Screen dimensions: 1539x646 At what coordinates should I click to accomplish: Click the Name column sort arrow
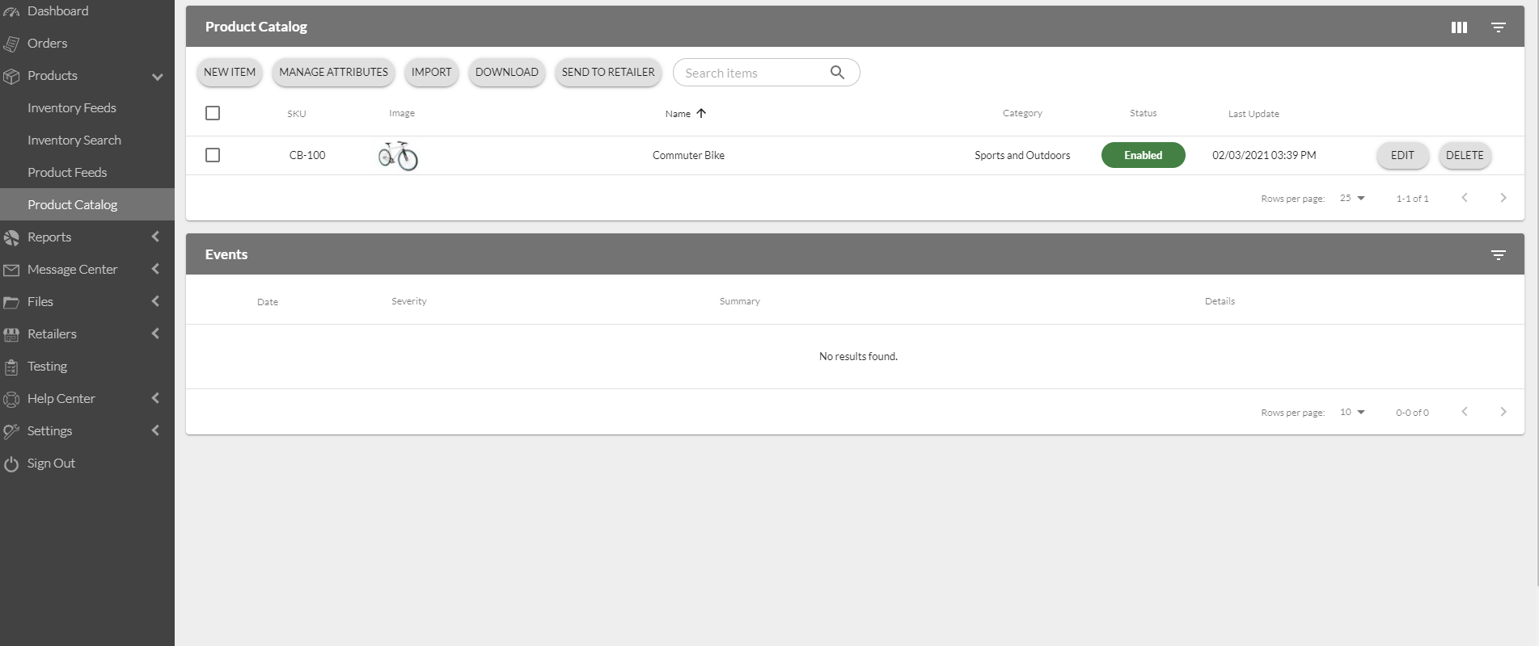701,114
